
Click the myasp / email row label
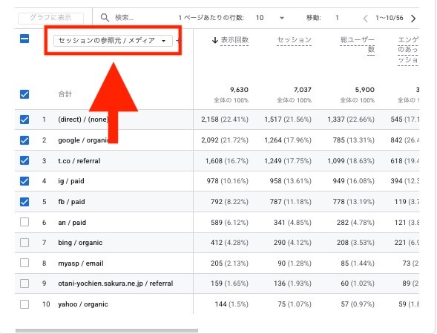coord(81,263)
